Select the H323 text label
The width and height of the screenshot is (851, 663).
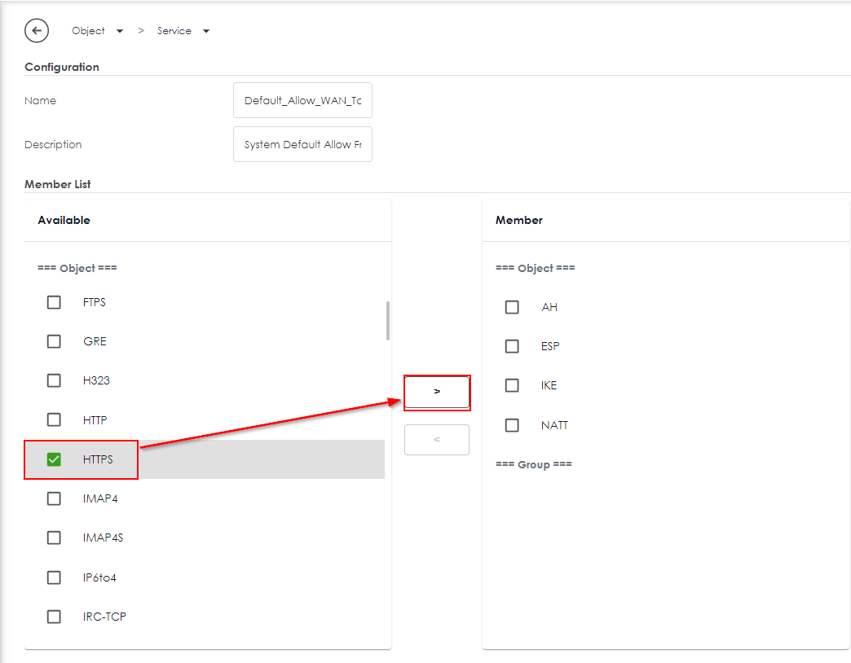coord(97,380)
